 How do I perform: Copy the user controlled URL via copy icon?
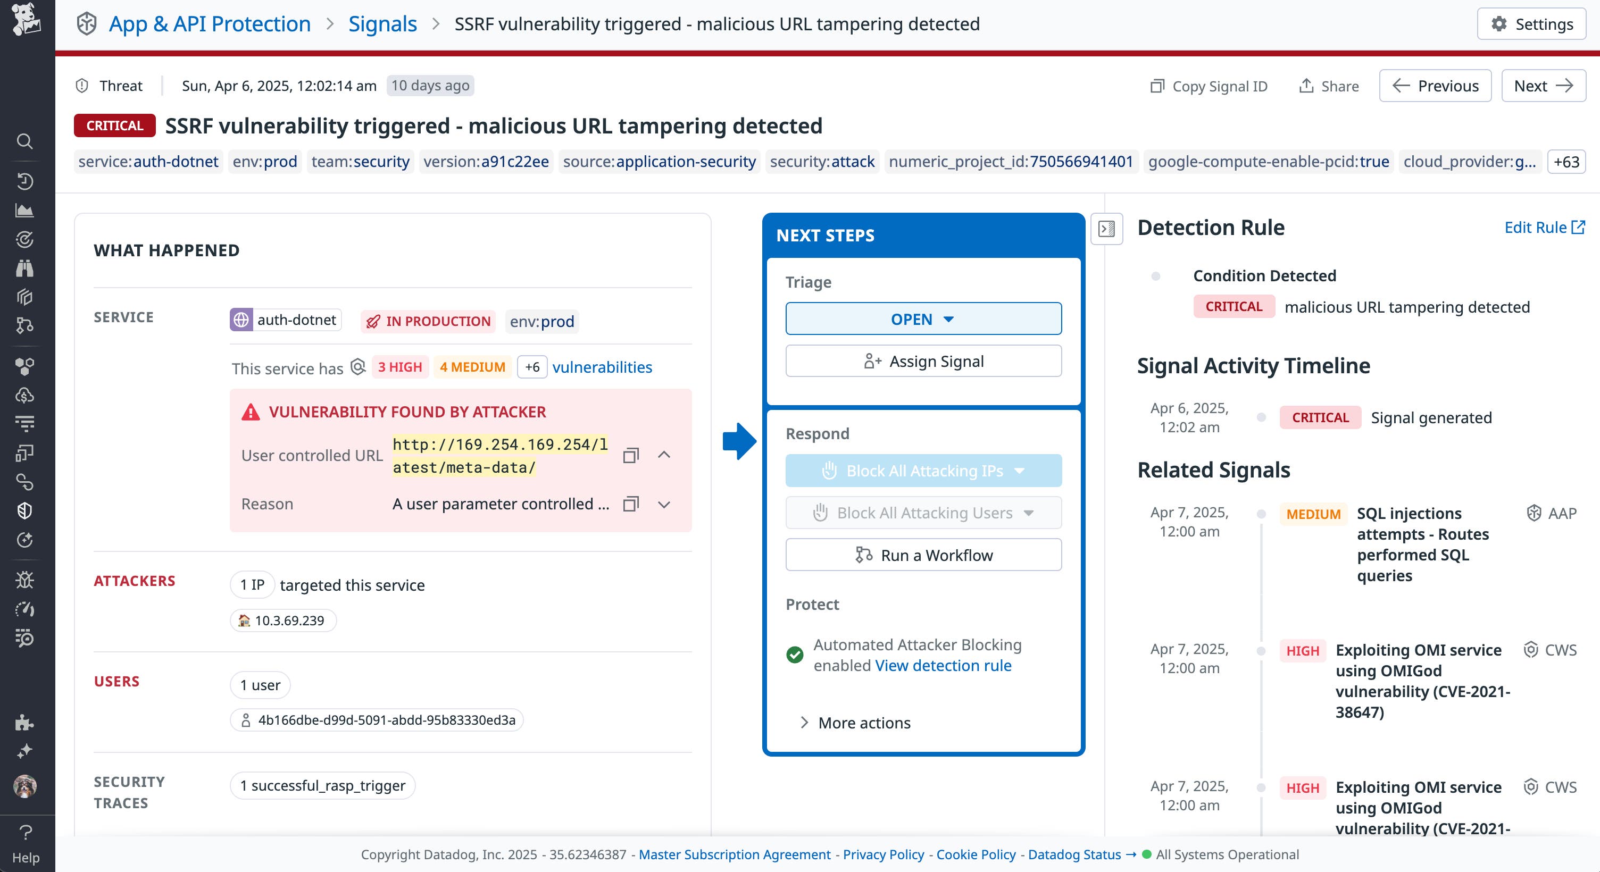point(630,455)
